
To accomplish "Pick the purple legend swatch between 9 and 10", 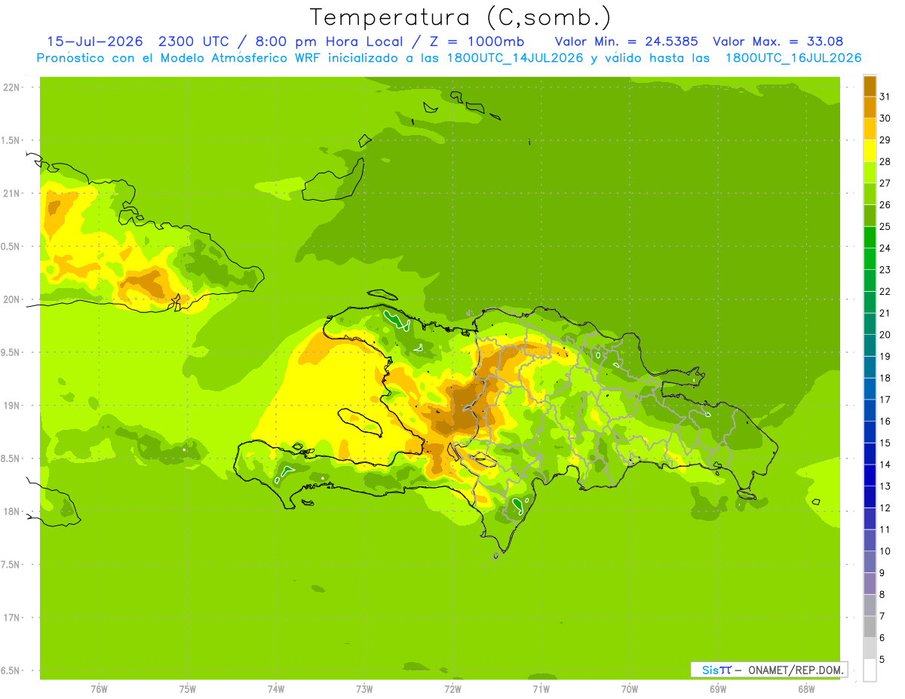I will 870,562.
